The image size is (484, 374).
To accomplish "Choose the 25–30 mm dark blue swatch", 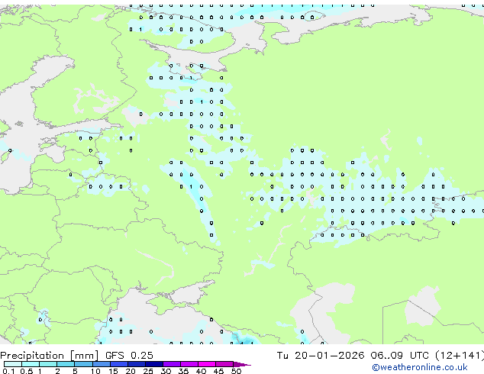I will coord(154,364).
